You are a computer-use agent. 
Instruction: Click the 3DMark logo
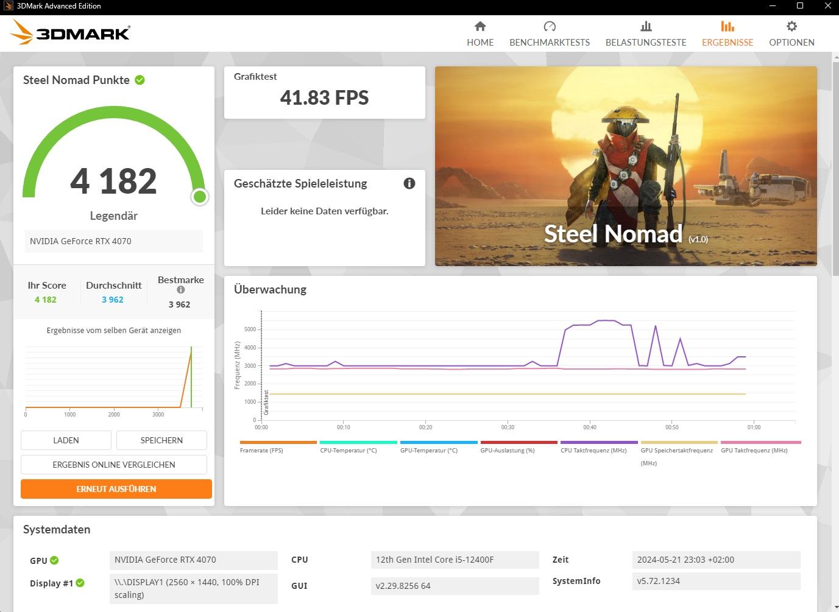tap(71, 33)
